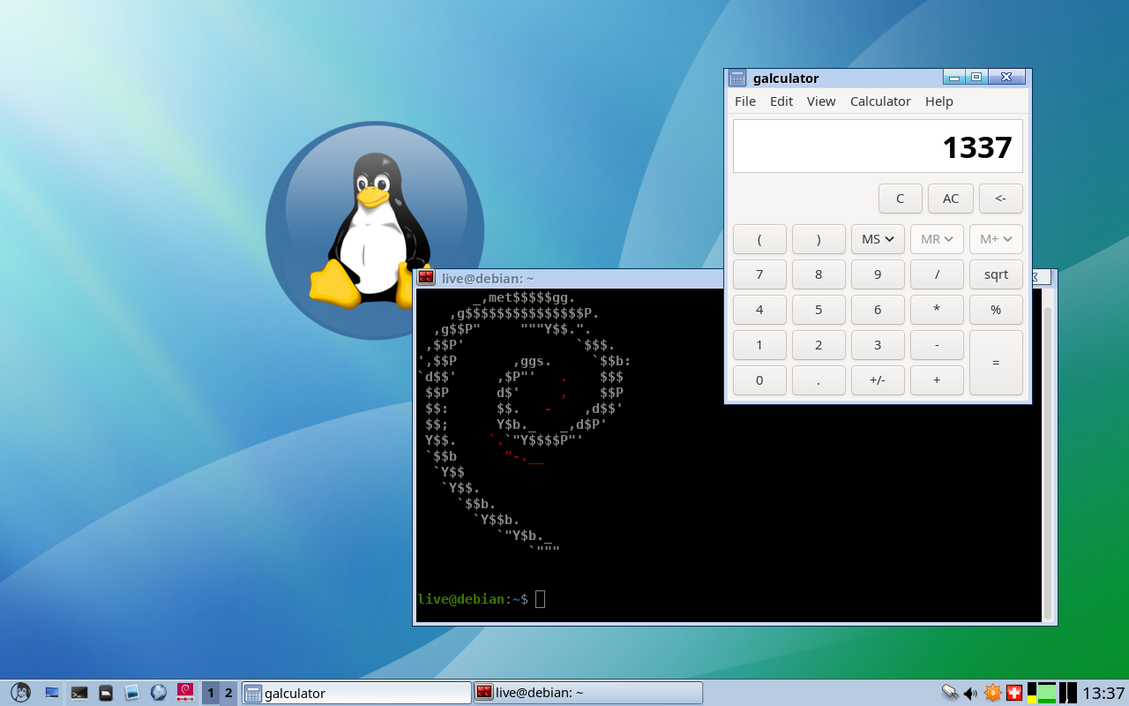Open the Edit menu in galculator
The image size is (1129, 706).
(x=781, y=101)
